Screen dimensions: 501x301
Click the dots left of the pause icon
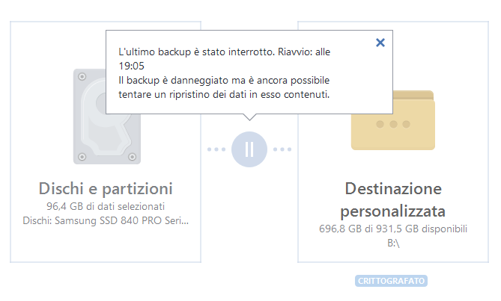(x=216, y=149)
